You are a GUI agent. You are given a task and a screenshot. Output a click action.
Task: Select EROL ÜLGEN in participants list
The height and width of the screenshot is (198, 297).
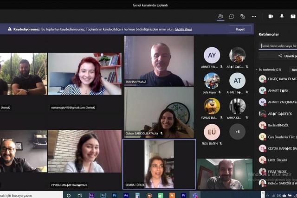(278, 160)
